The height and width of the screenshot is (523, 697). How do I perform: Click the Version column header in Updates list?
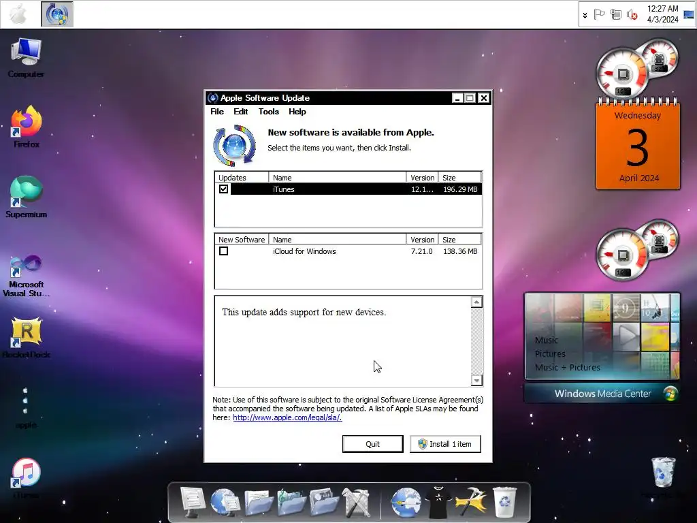pos(422,178)
